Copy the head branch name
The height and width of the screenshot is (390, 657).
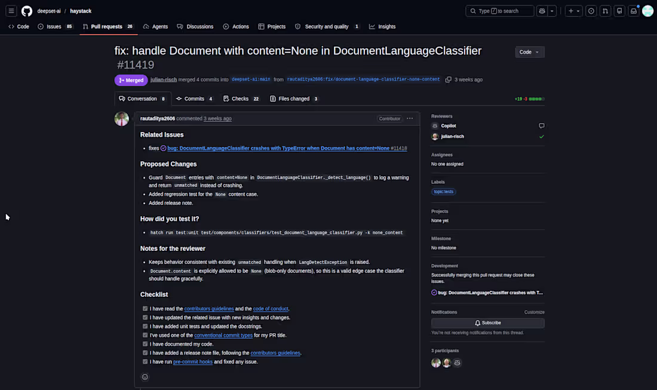pos(449,79)
